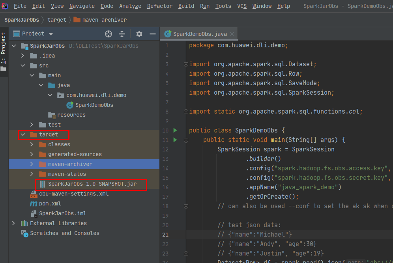Click the Locate/Select Opened File icon
The image size is (393, 263).
pos(109,34)
